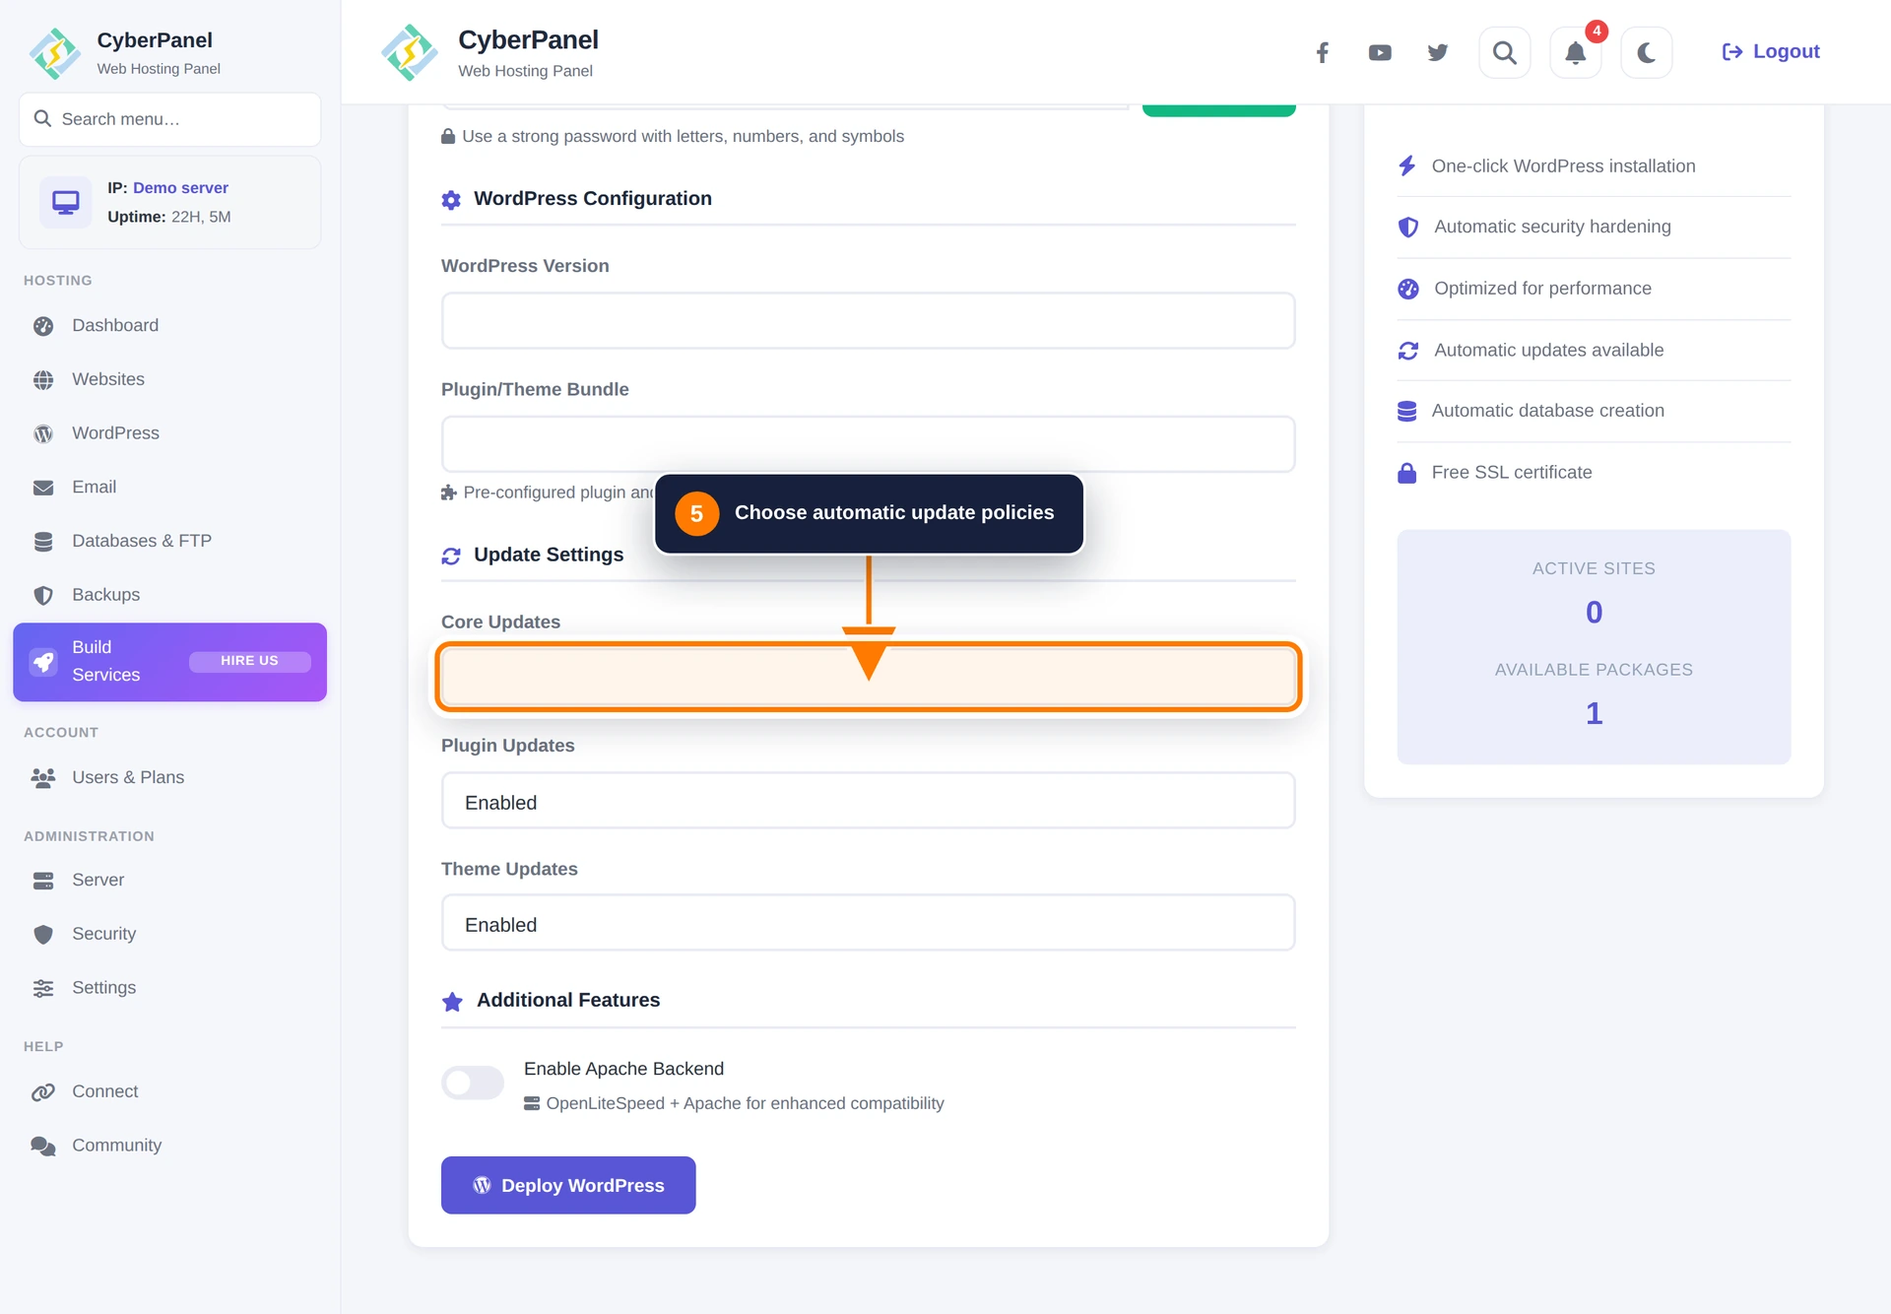Open the Twitter icon link
This screenshot has width=1891, height=1314.
click(x=1438, y=52)
